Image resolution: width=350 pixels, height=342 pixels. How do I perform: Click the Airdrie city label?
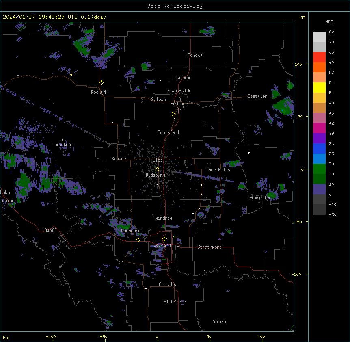pyautogui.click(x=164, y=218)
